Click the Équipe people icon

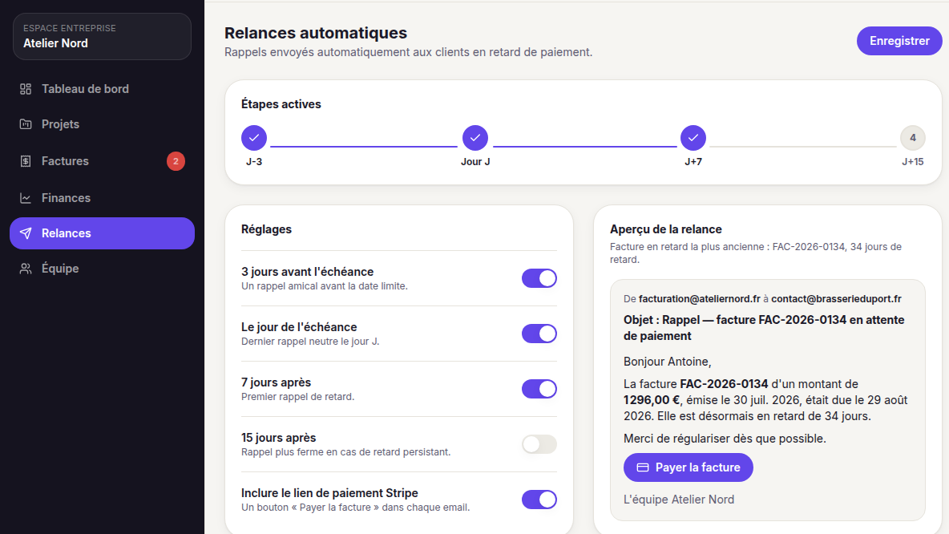click(x=26, y=269)
